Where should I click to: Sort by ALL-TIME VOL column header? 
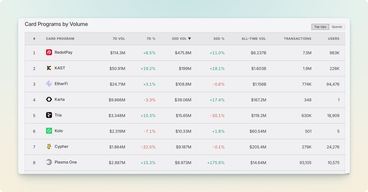point(254,39)
